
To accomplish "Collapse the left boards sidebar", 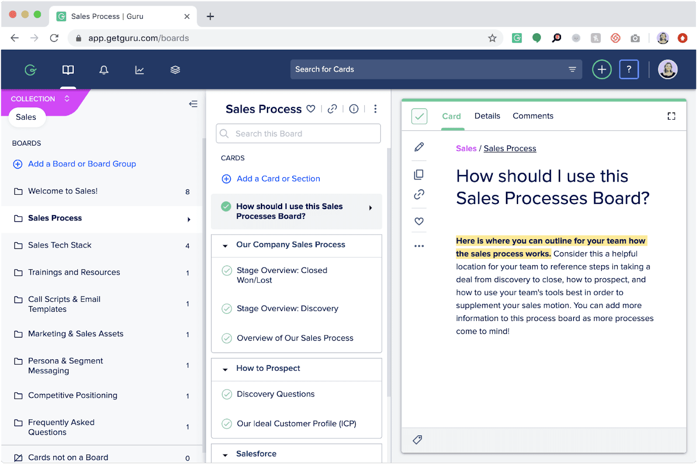I will pos(193,103).
